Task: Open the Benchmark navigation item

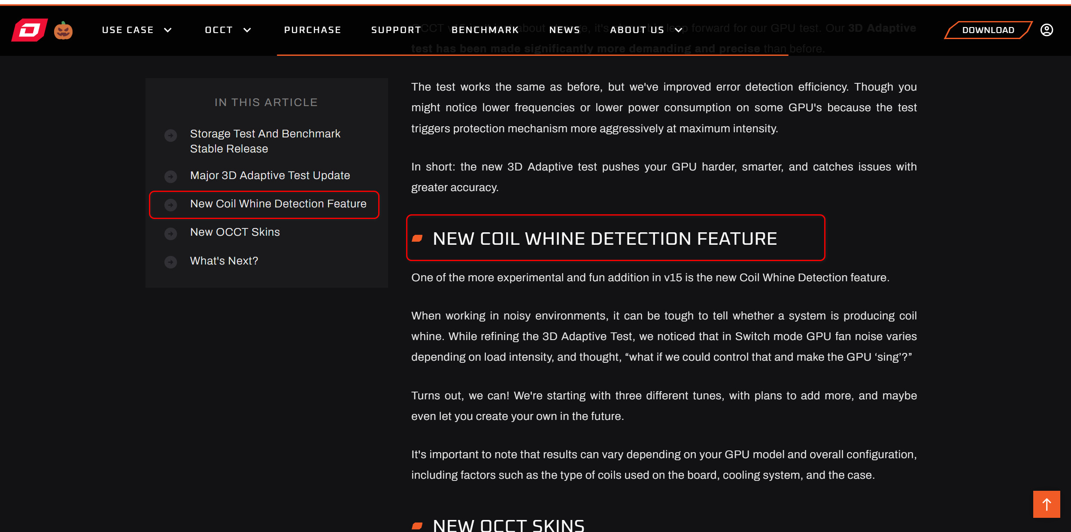Action: click(485, 30)
